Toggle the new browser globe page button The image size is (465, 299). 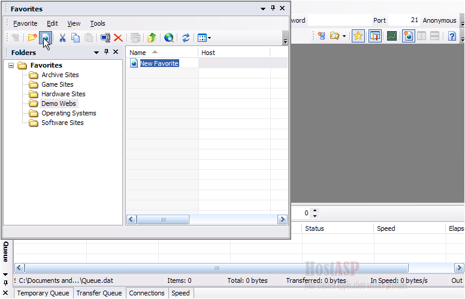(408, 36)
